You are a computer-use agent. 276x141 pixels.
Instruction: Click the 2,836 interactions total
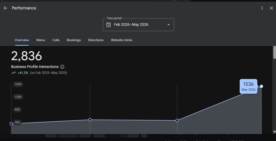(26, 56)
